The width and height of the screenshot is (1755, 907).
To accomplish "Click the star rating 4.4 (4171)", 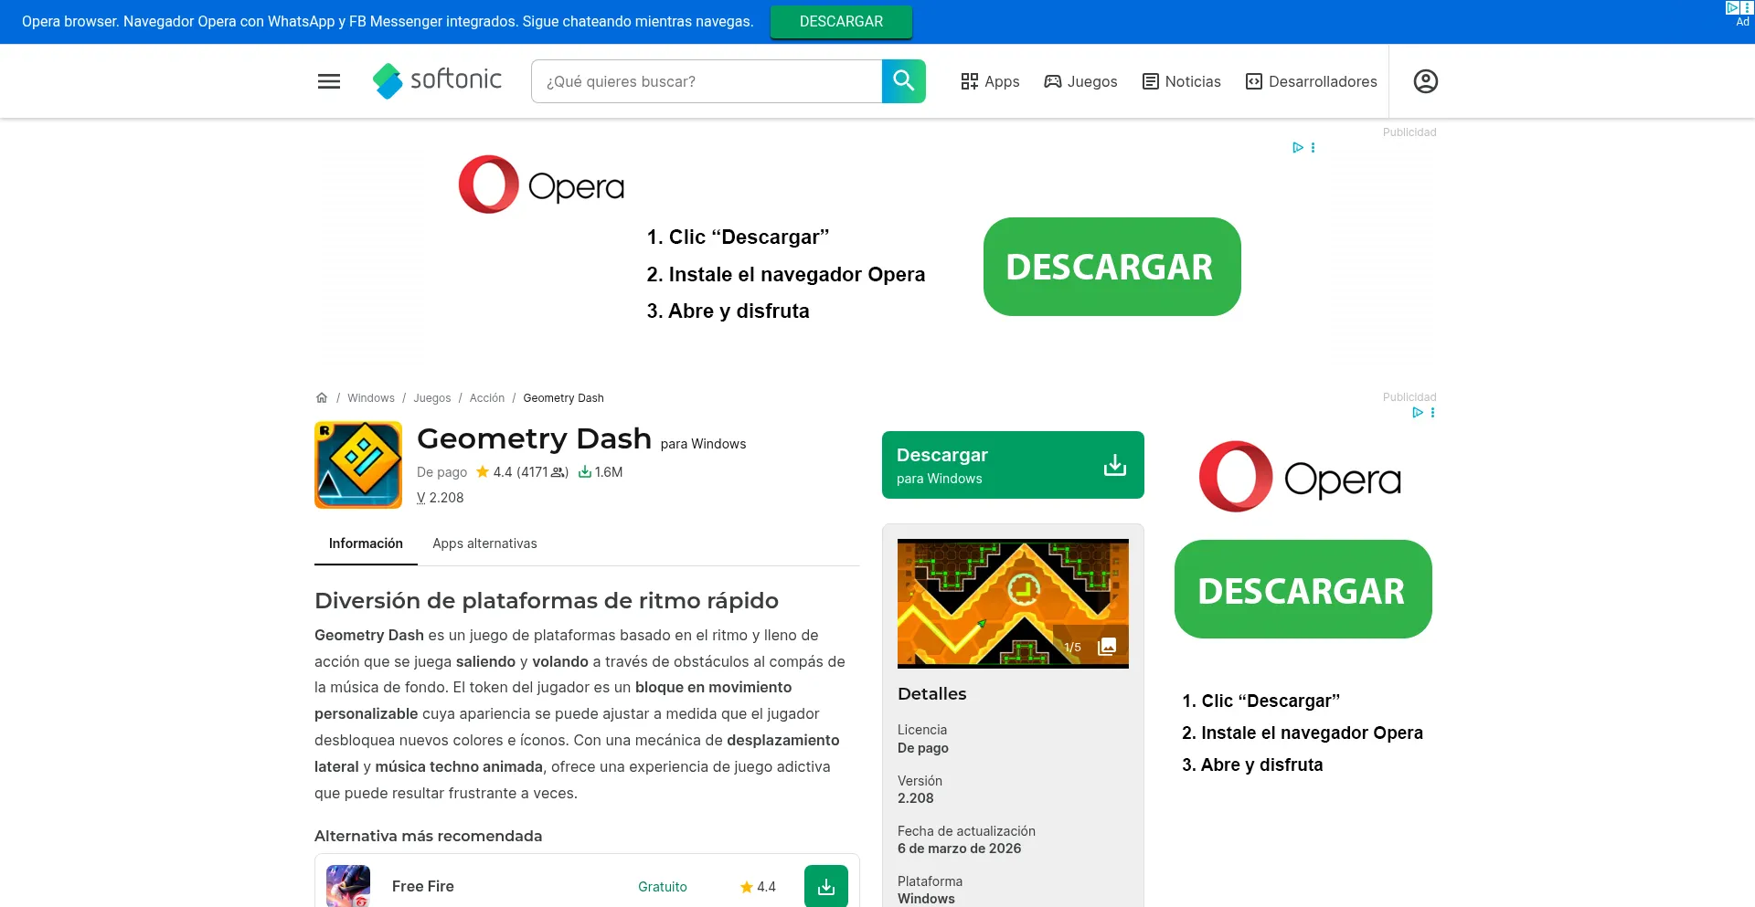I will pyautogui.click(x=522, y=472).
